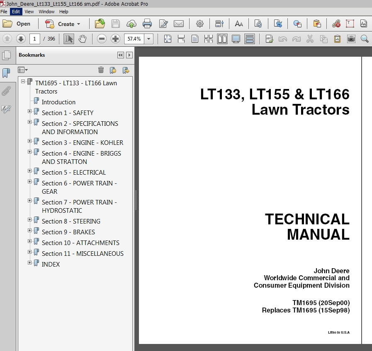Collapse the TM1695 root bookmark
Image resolution: width=372 pixels, height=351 pixels.
(x=23, y=82)
